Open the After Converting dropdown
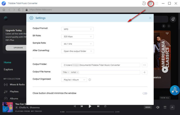Viewport: 180px width, 115px height. [77, 51]
